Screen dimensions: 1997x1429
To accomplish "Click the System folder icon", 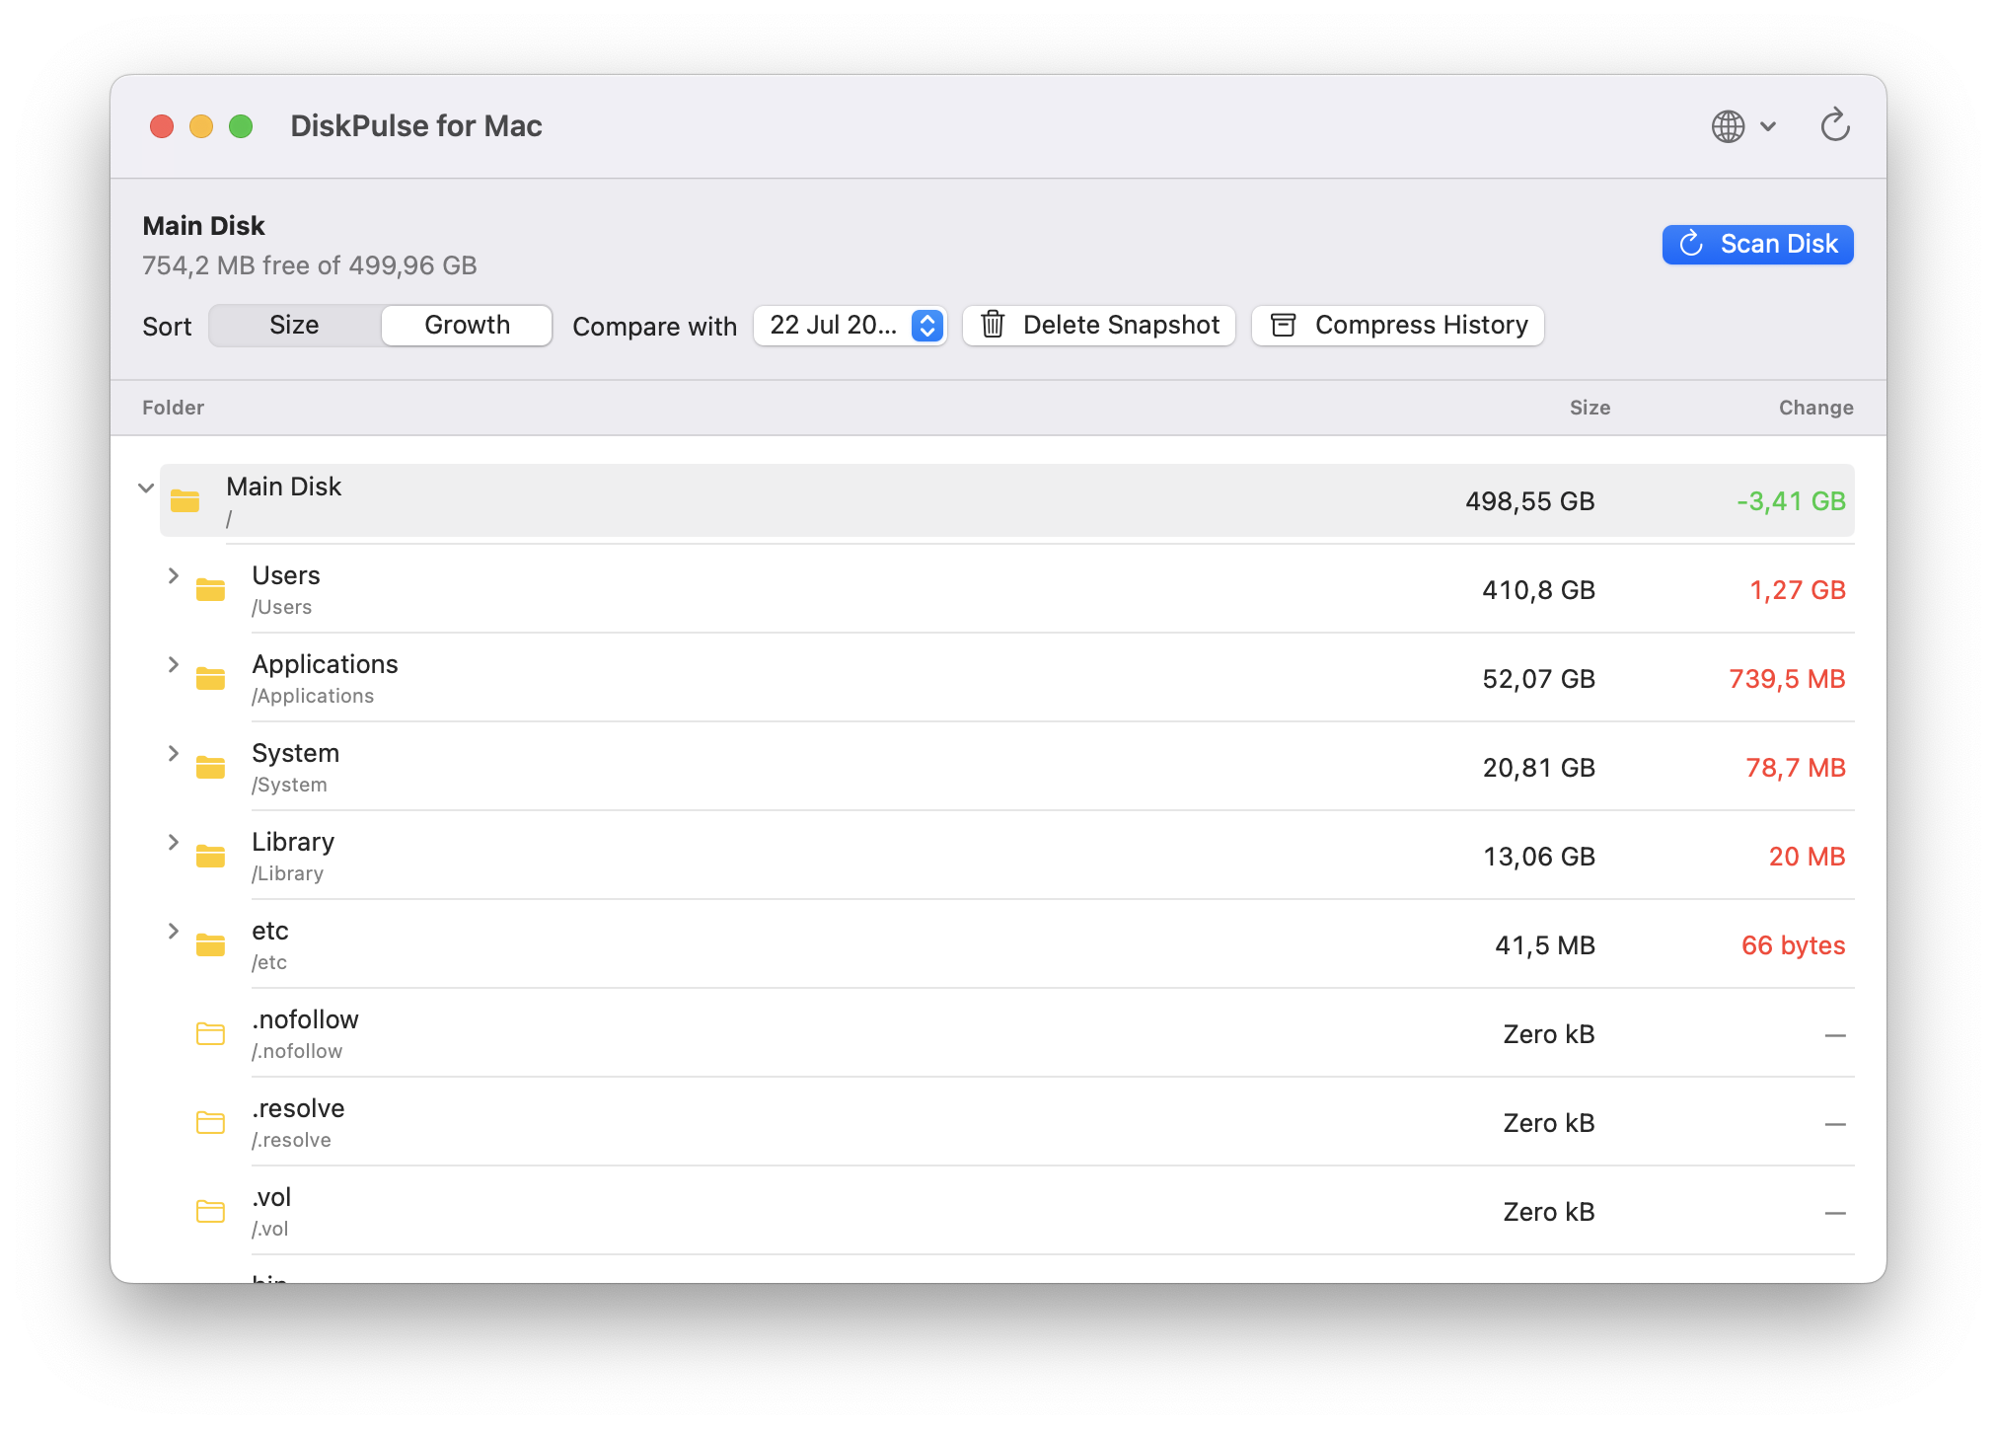I will [x=210, y=767].
